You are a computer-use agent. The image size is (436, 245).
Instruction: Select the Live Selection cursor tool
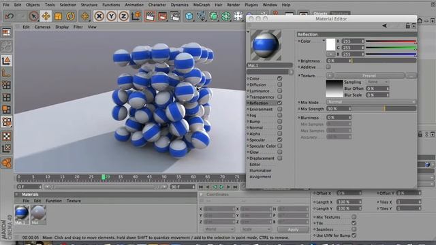tap(33, 16)
